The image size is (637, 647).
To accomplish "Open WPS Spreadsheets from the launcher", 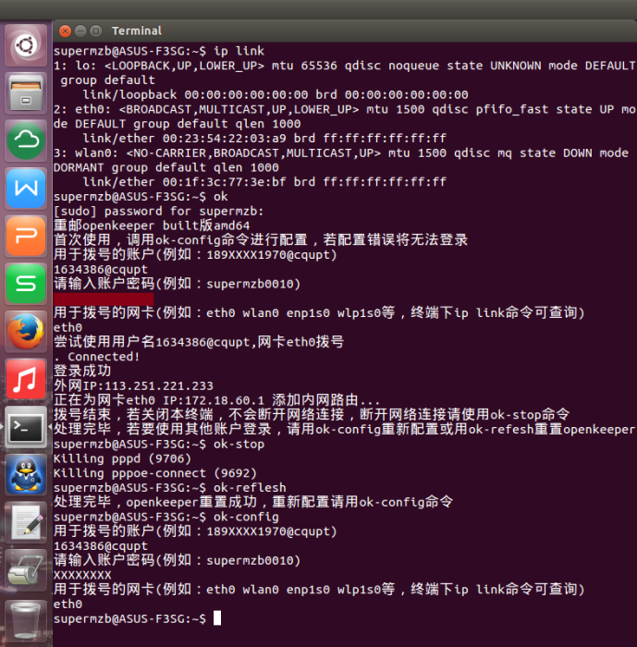I will 26,284.
